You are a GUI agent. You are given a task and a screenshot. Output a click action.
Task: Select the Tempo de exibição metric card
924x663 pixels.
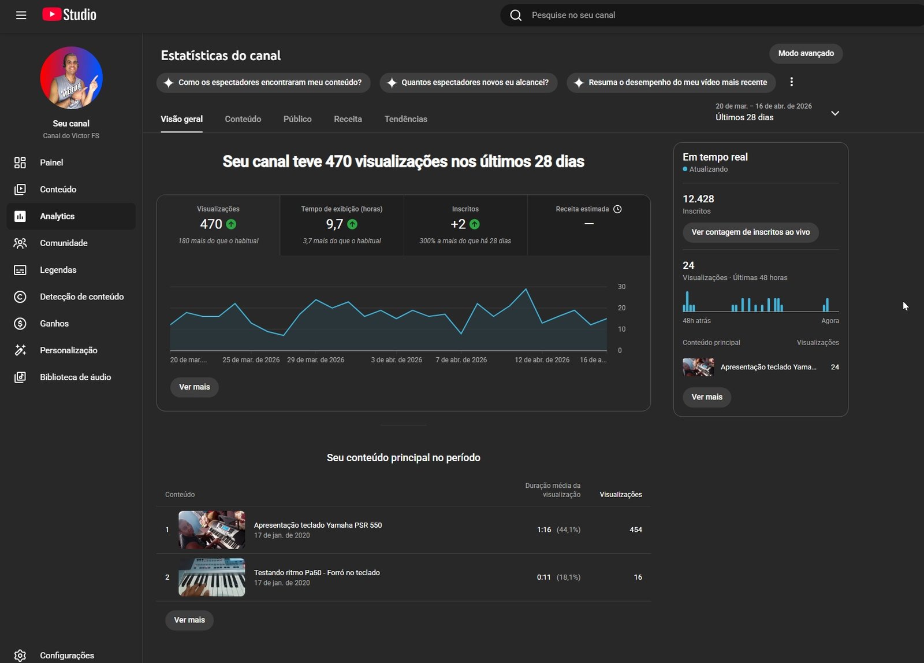point(342,225)
